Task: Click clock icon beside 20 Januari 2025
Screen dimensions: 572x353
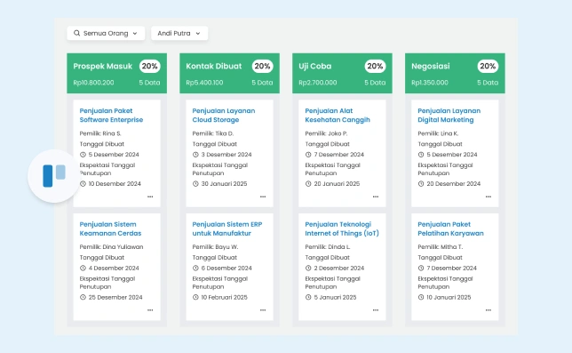Action: (x=308, y=184)
